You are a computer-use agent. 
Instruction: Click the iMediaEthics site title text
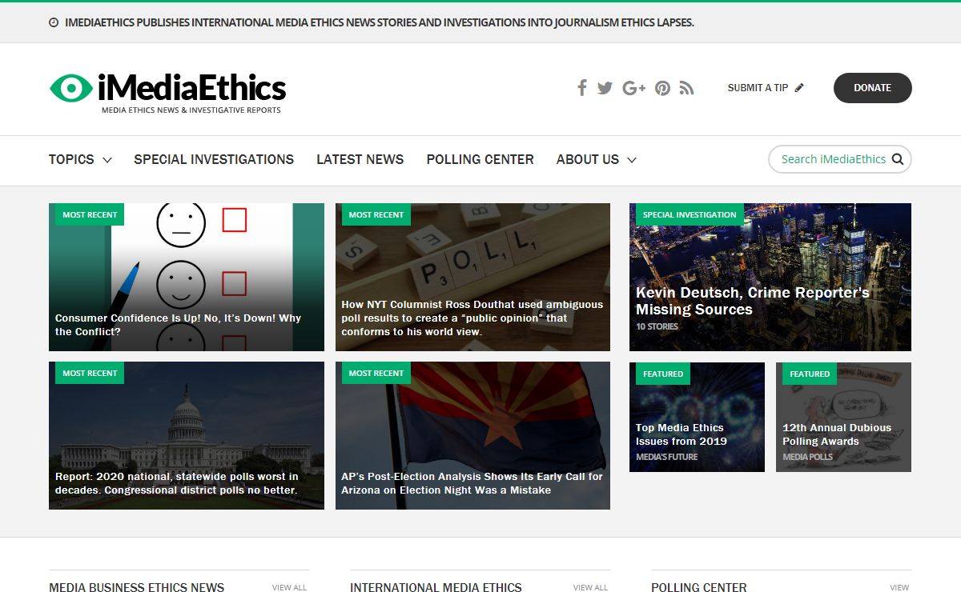[x=192, y=87]
